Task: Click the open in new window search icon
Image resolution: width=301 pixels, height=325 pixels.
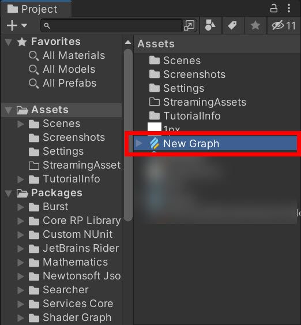Action: coord(189,26)
